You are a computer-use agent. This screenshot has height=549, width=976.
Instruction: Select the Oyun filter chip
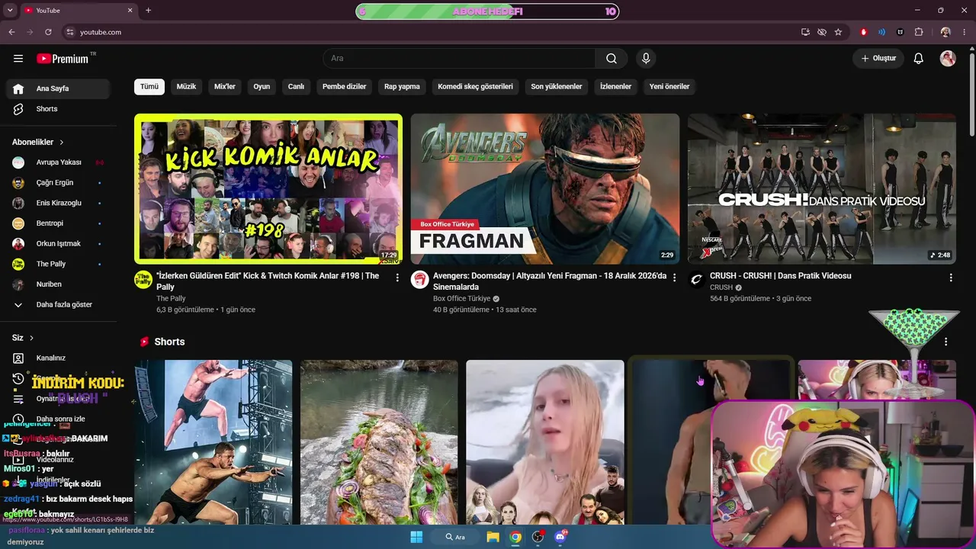[x=262, y=87]
